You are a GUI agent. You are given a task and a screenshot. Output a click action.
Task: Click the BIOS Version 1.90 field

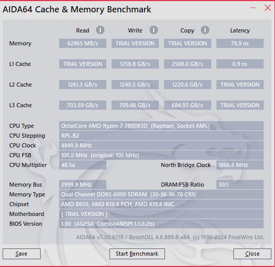tap(161, 224)
